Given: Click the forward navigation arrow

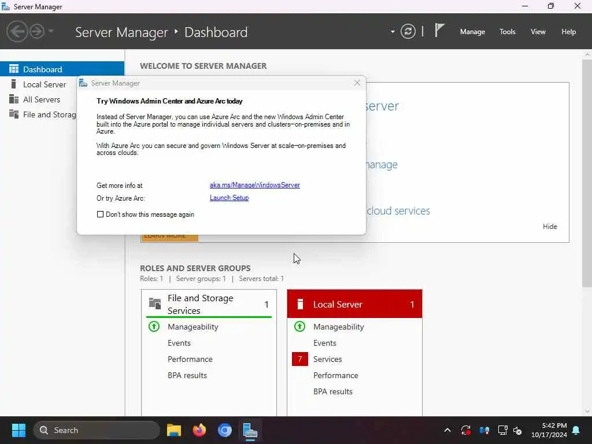Looking at the screenshot, I should coord(37,31).
